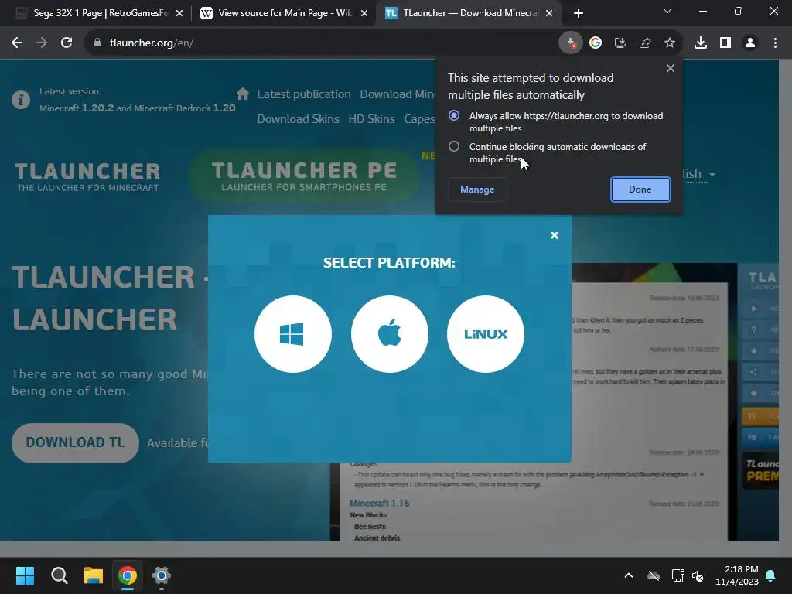
Task: Open Chrome three-dot menu
Action: (775, 43)
